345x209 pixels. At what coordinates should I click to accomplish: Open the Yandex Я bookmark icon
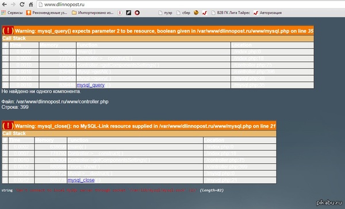[x=120, y=13]
